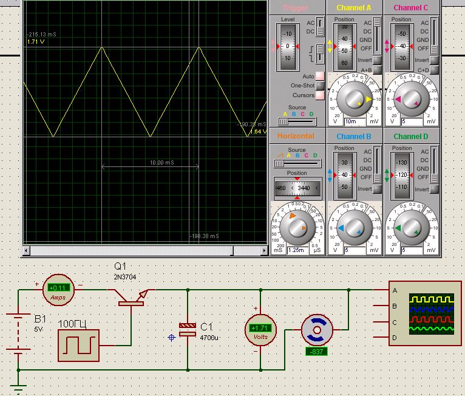Select battery B1 symbol
This screenshot has height=396, width=465.
[x=19, y=333]
